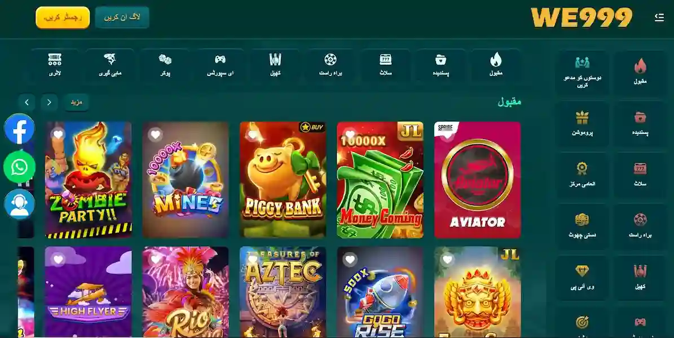
Task: Toggle the heart on the golden mask game
Action: pos(447,259)
